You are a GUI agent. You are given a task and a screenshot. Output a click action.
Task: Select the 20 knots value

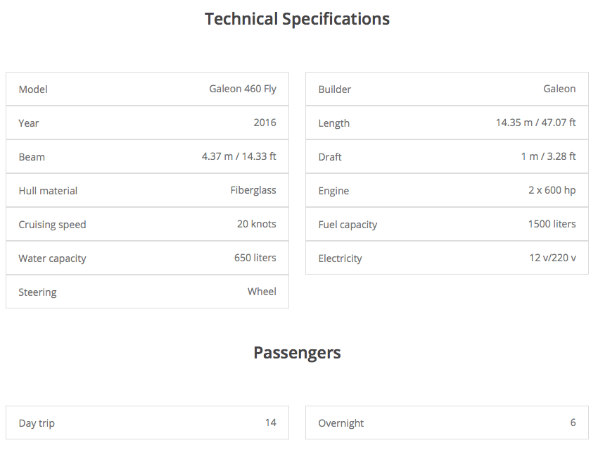(256, 224)
